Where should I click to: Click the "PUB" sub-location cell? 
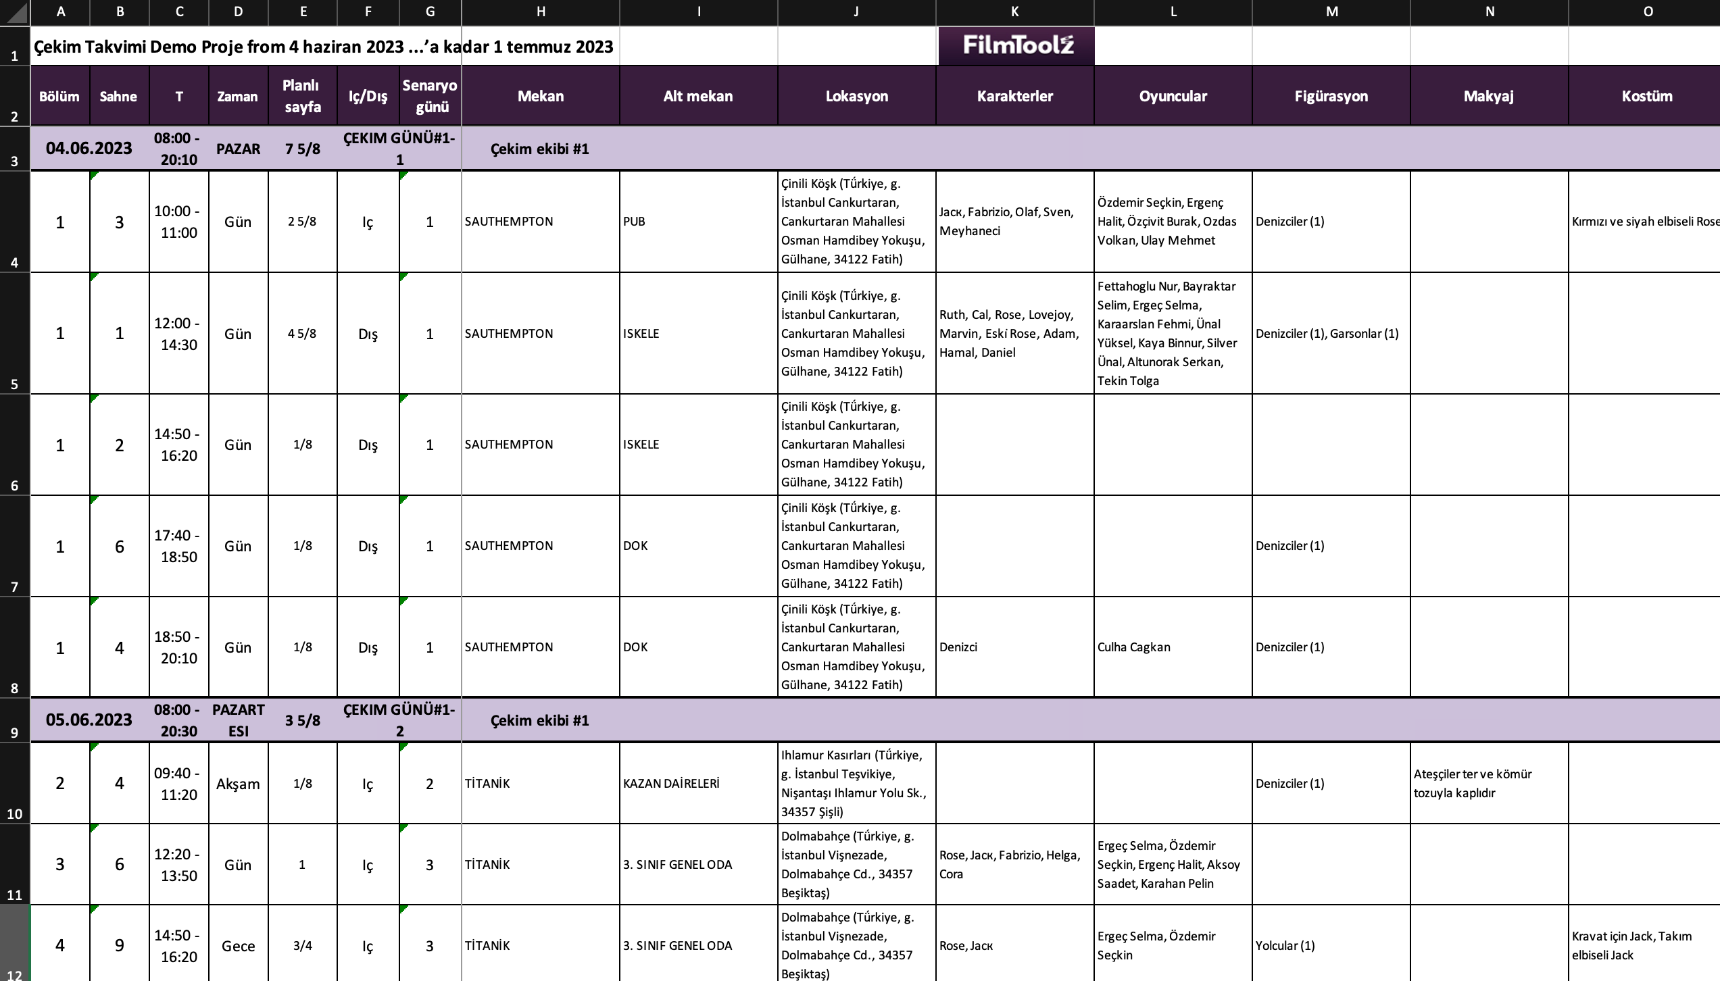(698, 222)
